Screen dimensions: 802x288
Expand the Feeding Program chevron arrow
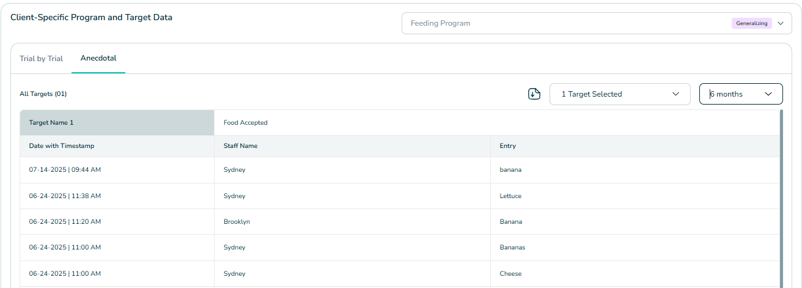[x=780, y=23]
